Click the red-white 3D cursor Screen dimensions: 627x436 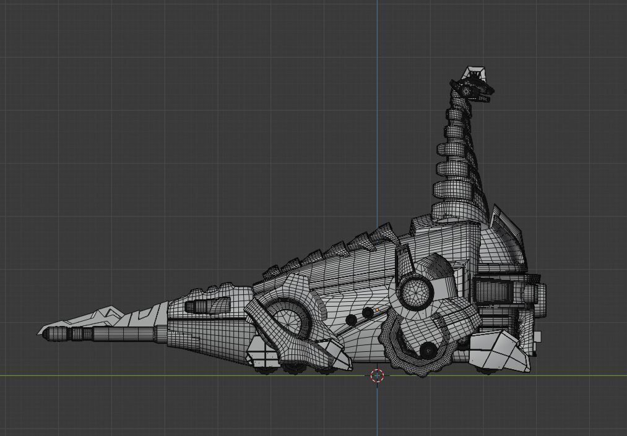click(377, 375)
